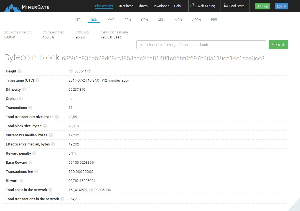Show help for Transactions row
Screen dimensions: 300x211
click(30, 108)
